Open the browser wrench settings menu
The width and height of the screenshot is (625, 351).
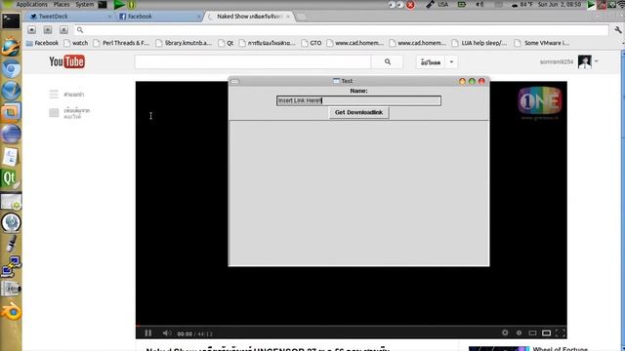618,30
